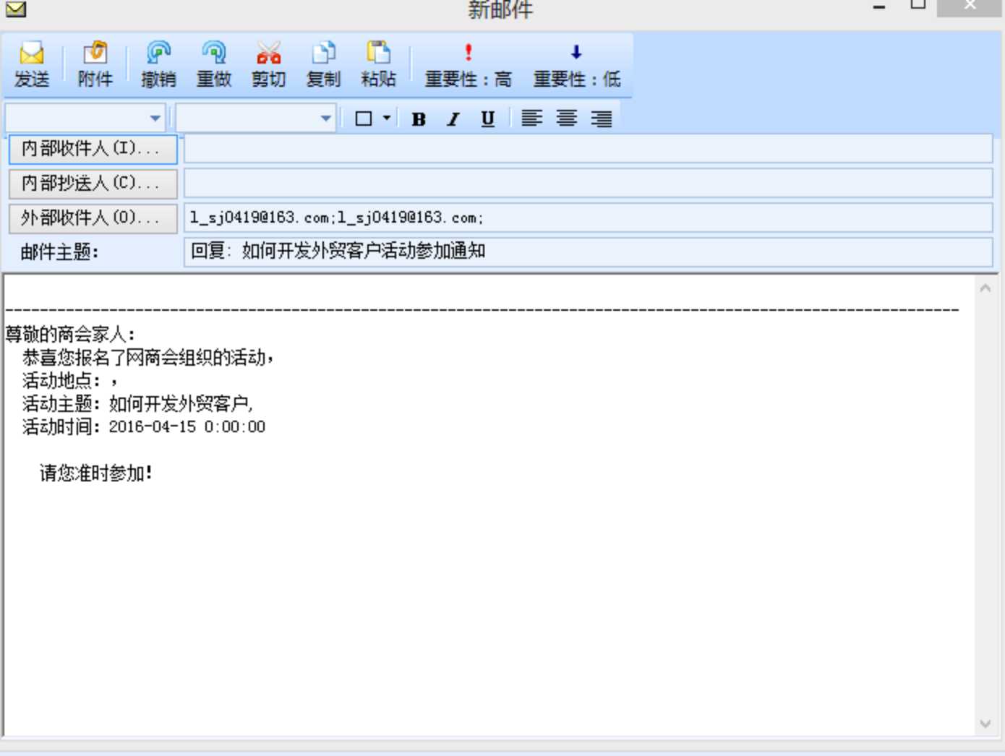Paste content with 粘贴 icon
Screen dimensions: 1005x756
pos(378,64)
